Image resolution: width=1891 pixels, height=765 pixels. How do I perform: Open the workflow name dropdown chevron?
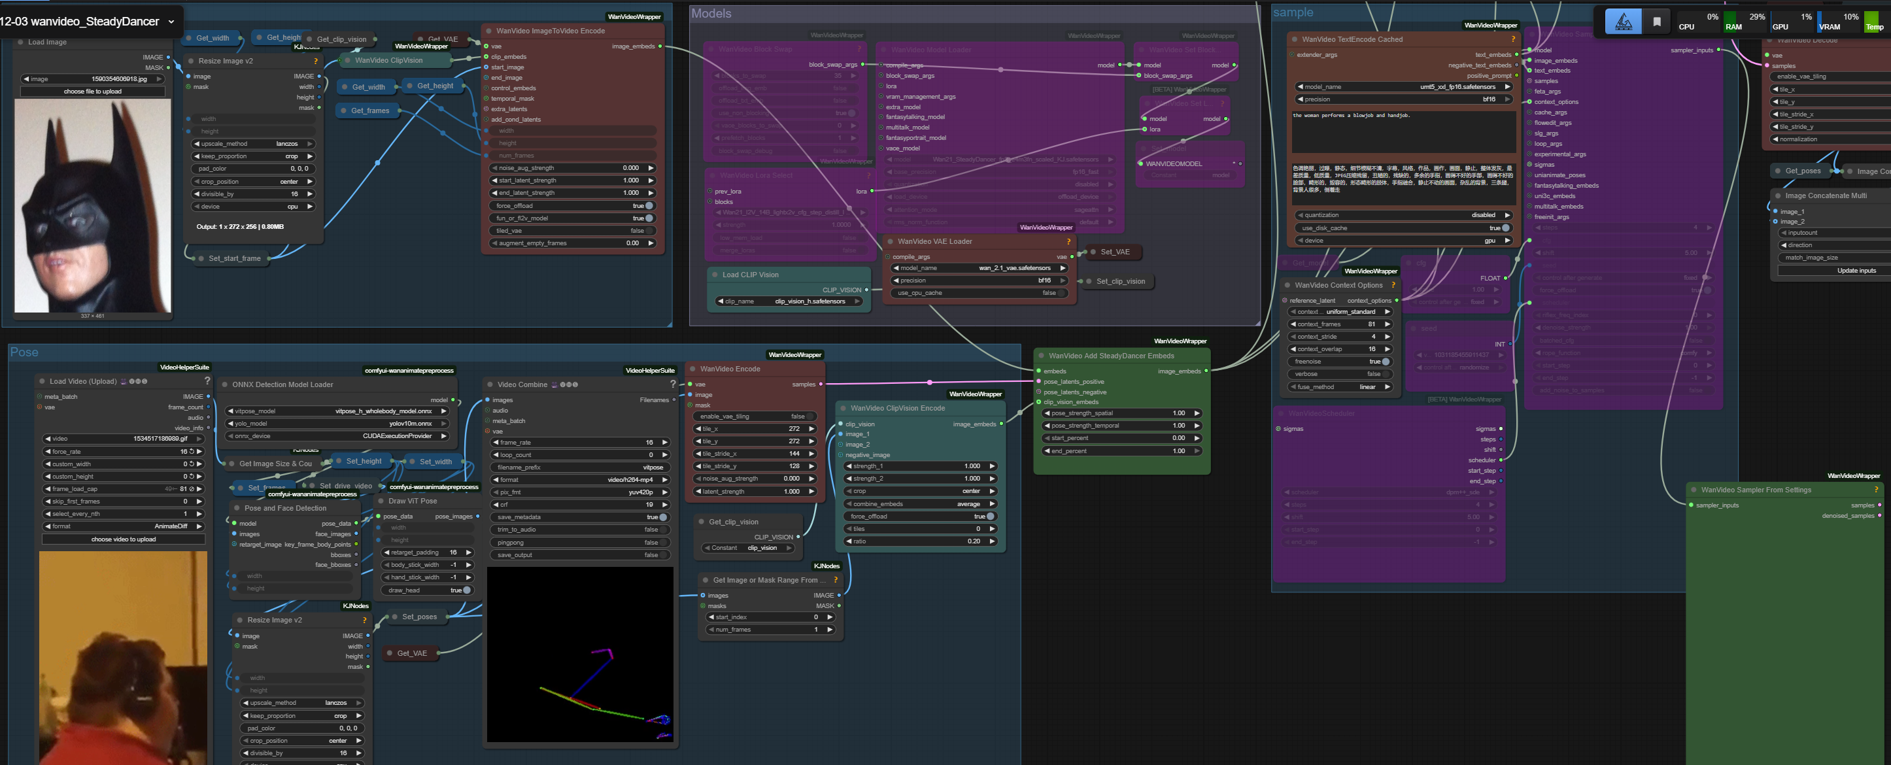click(171, 22)
